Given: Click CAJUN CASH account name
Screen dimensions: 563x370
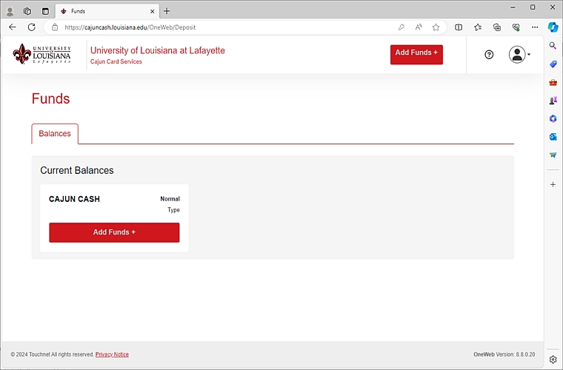Looking at the screenshot, I should tap(74, 199).
